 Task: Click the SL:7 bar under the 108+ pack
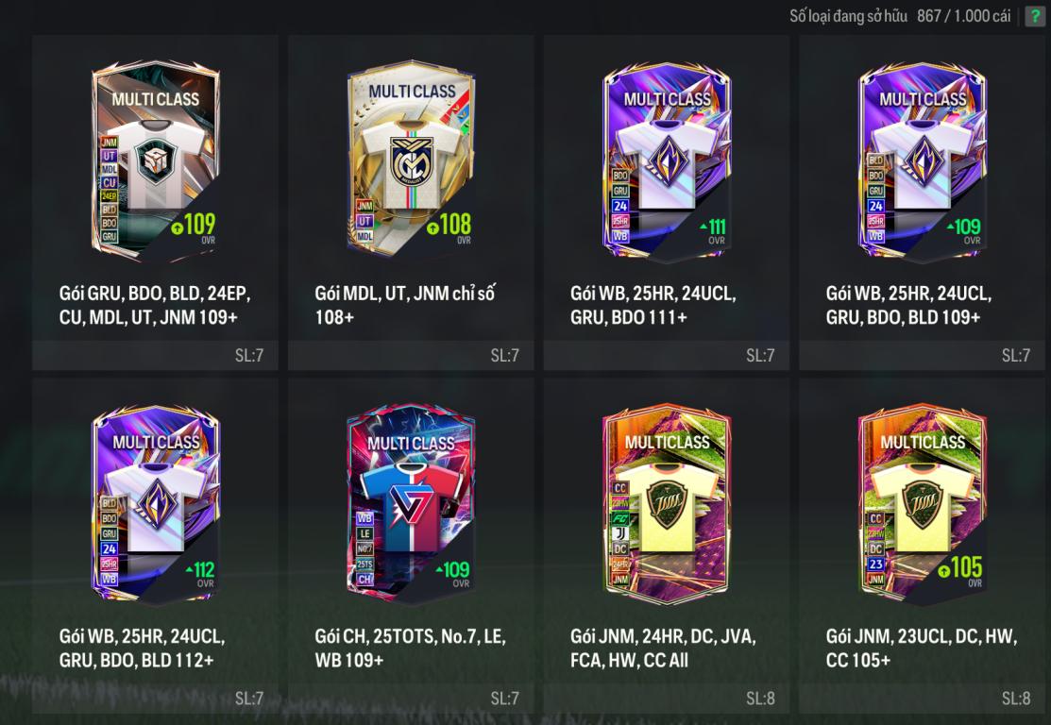coord(411,355)
